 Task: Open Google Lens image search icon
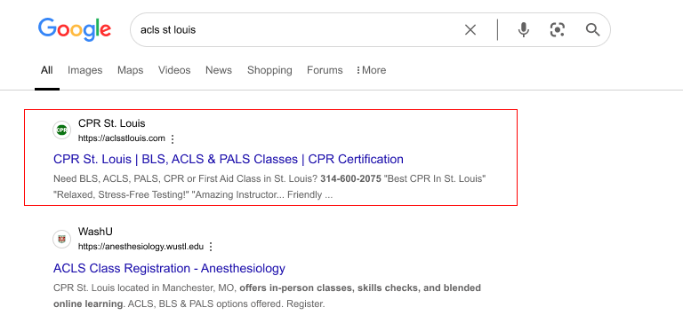tap(558, 30)
